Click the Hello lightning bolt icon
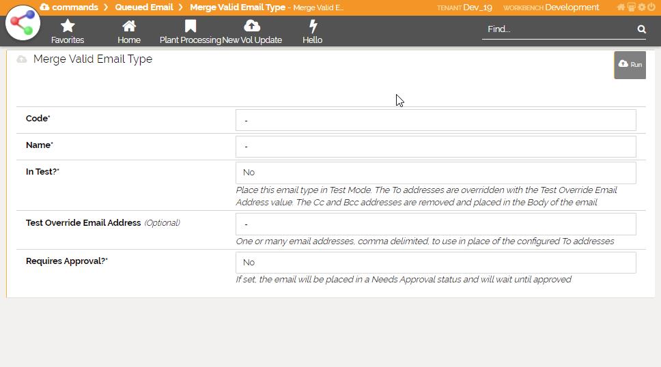Screen dimensions: 661x367 coord(313,27)
